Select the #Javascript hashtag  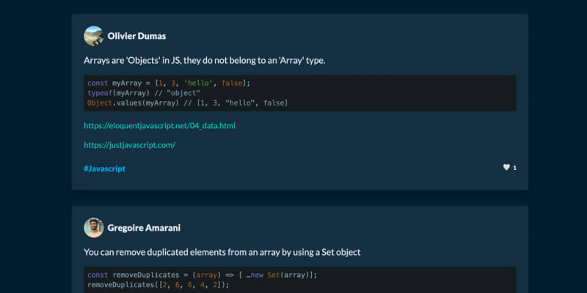click(104, 168)
